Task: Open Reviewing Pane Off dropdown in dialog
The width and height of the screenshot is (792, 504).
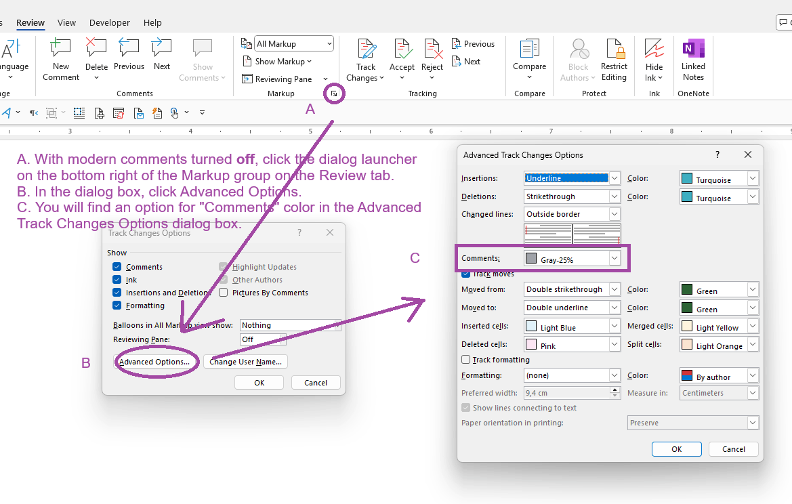Action: 263,339
